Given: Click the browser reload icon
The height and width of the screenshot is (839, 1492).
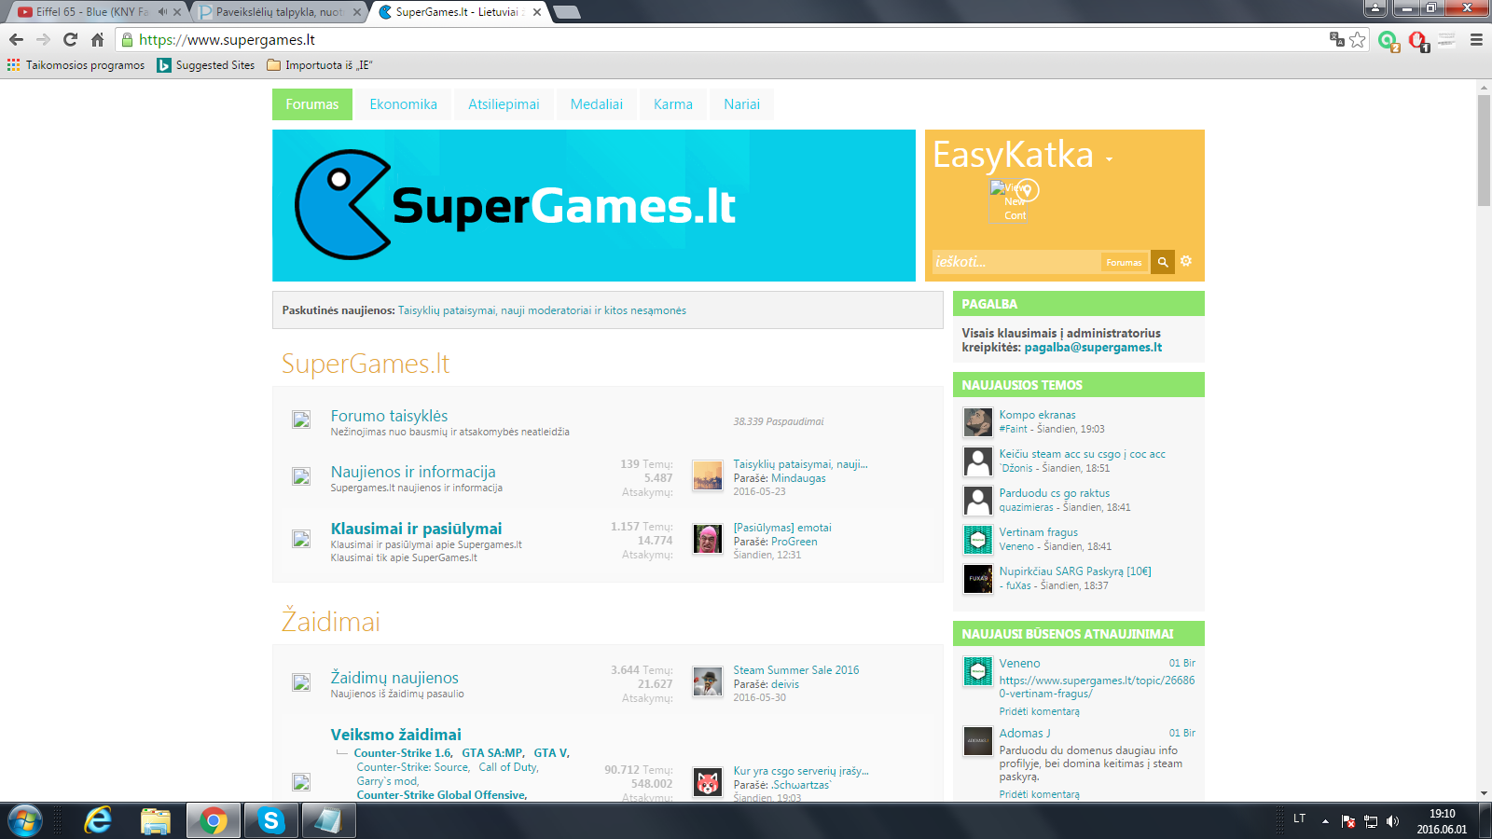Looking at the screenshot, I should (70, 39).
